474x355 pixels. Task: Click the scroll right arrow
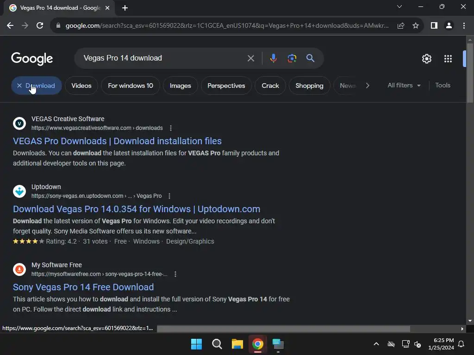462,329
